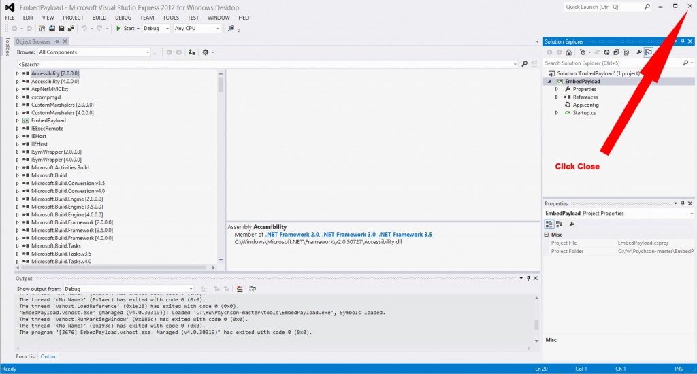Select Microsoft.Build.Tasks.v3.5 in the list
Image resolution: width=697 pixels, height=374 pixels.
point(61,254)
